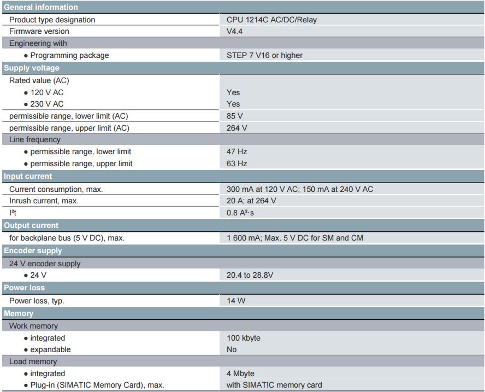Select the line frequency lower limit label
Viewport: 485px width, 392px height.
tap(81, 152)
